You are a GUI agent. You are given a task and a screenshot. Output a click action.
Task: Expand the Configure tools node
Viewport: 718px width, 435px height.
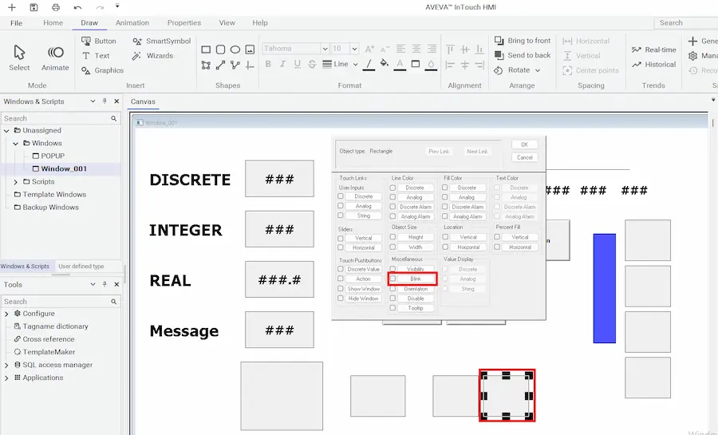click(6, 314)
